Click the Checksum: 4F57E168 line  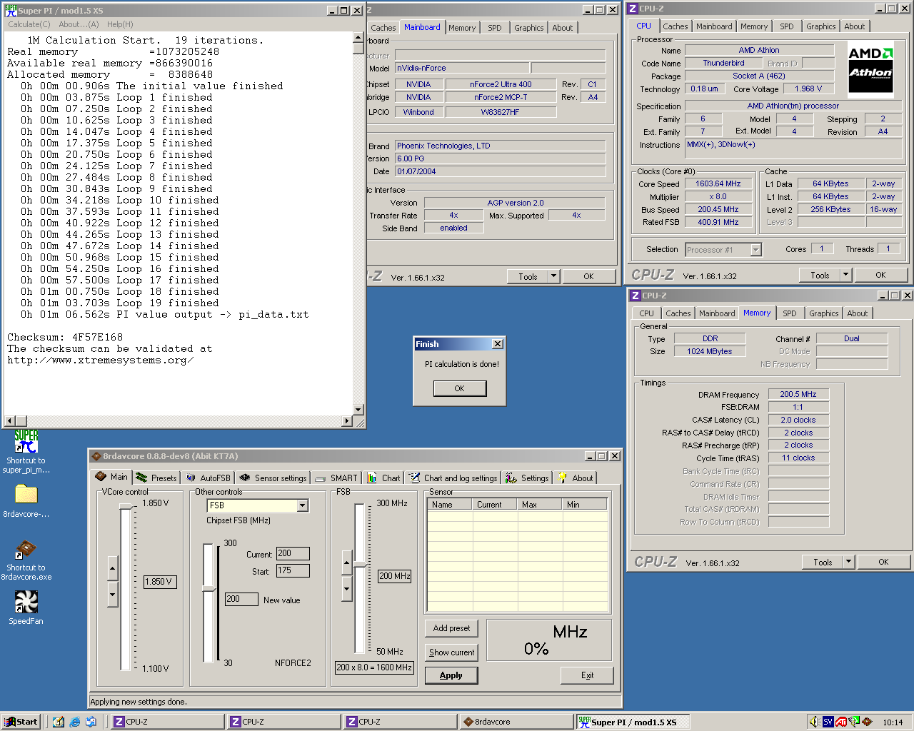(x=65, y=337)
